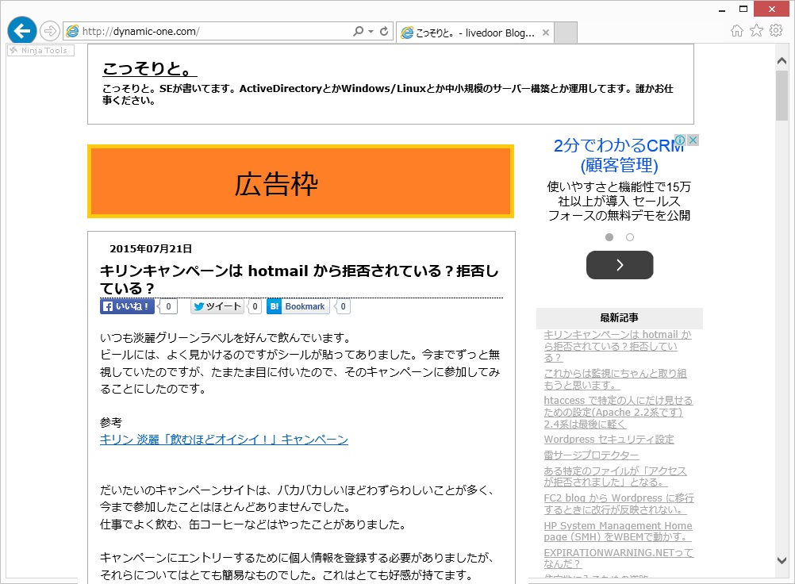The height and width of the screenshot is (584, 795).
Task: Click the Hatena B! Bookmark button
Action: click(x=298, y=306)
